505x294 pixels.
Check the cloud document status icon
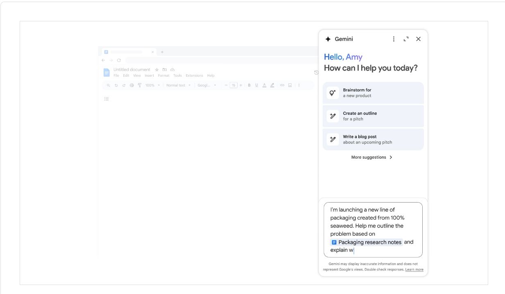point(172,69)
